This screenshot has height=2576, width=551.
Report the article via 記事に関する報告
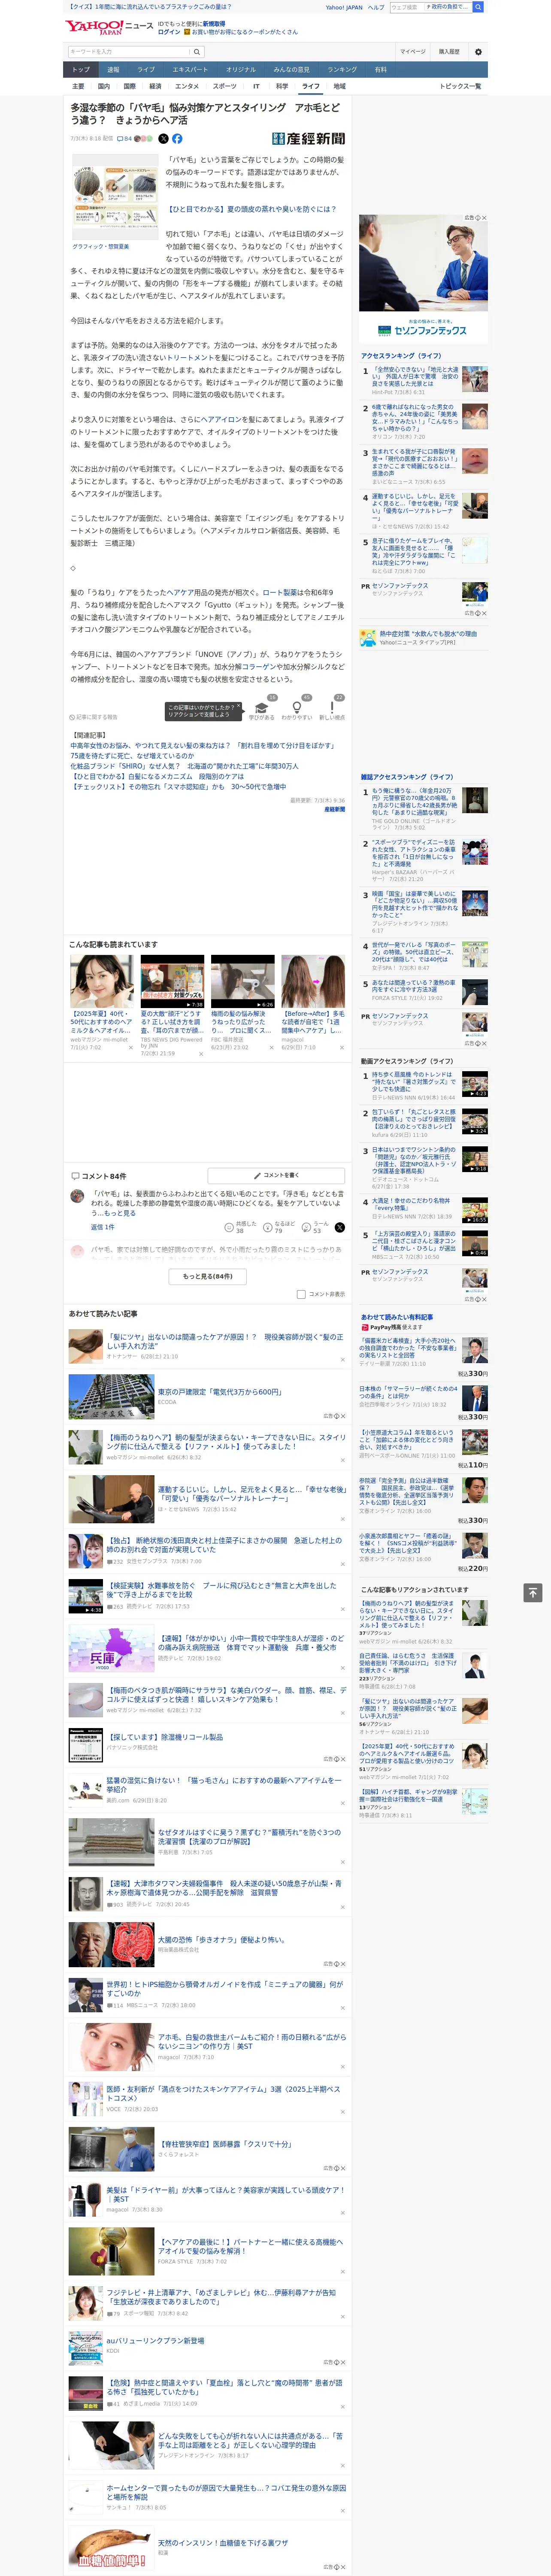[94, 717]
